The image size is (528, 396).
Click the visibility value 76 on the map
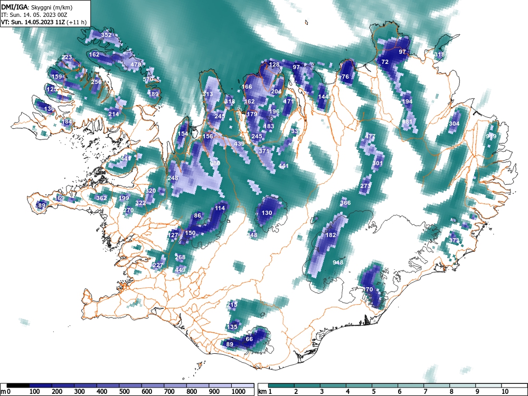click(345, 77)
